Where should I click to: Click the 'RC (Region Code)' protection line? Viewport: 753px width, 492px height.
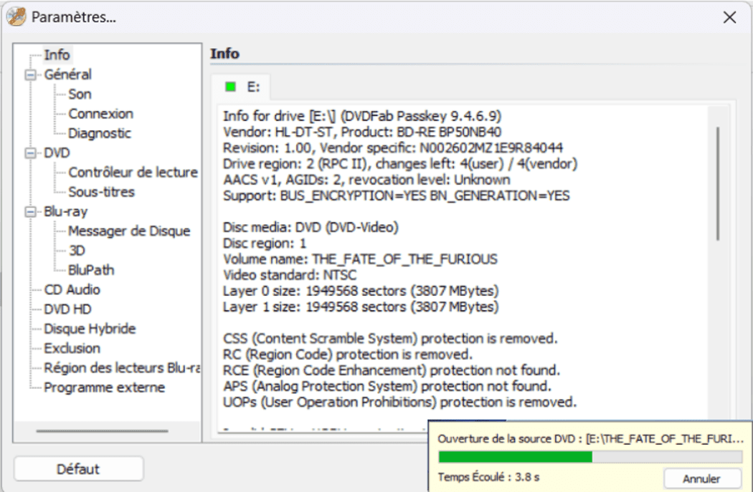[348, 354]
